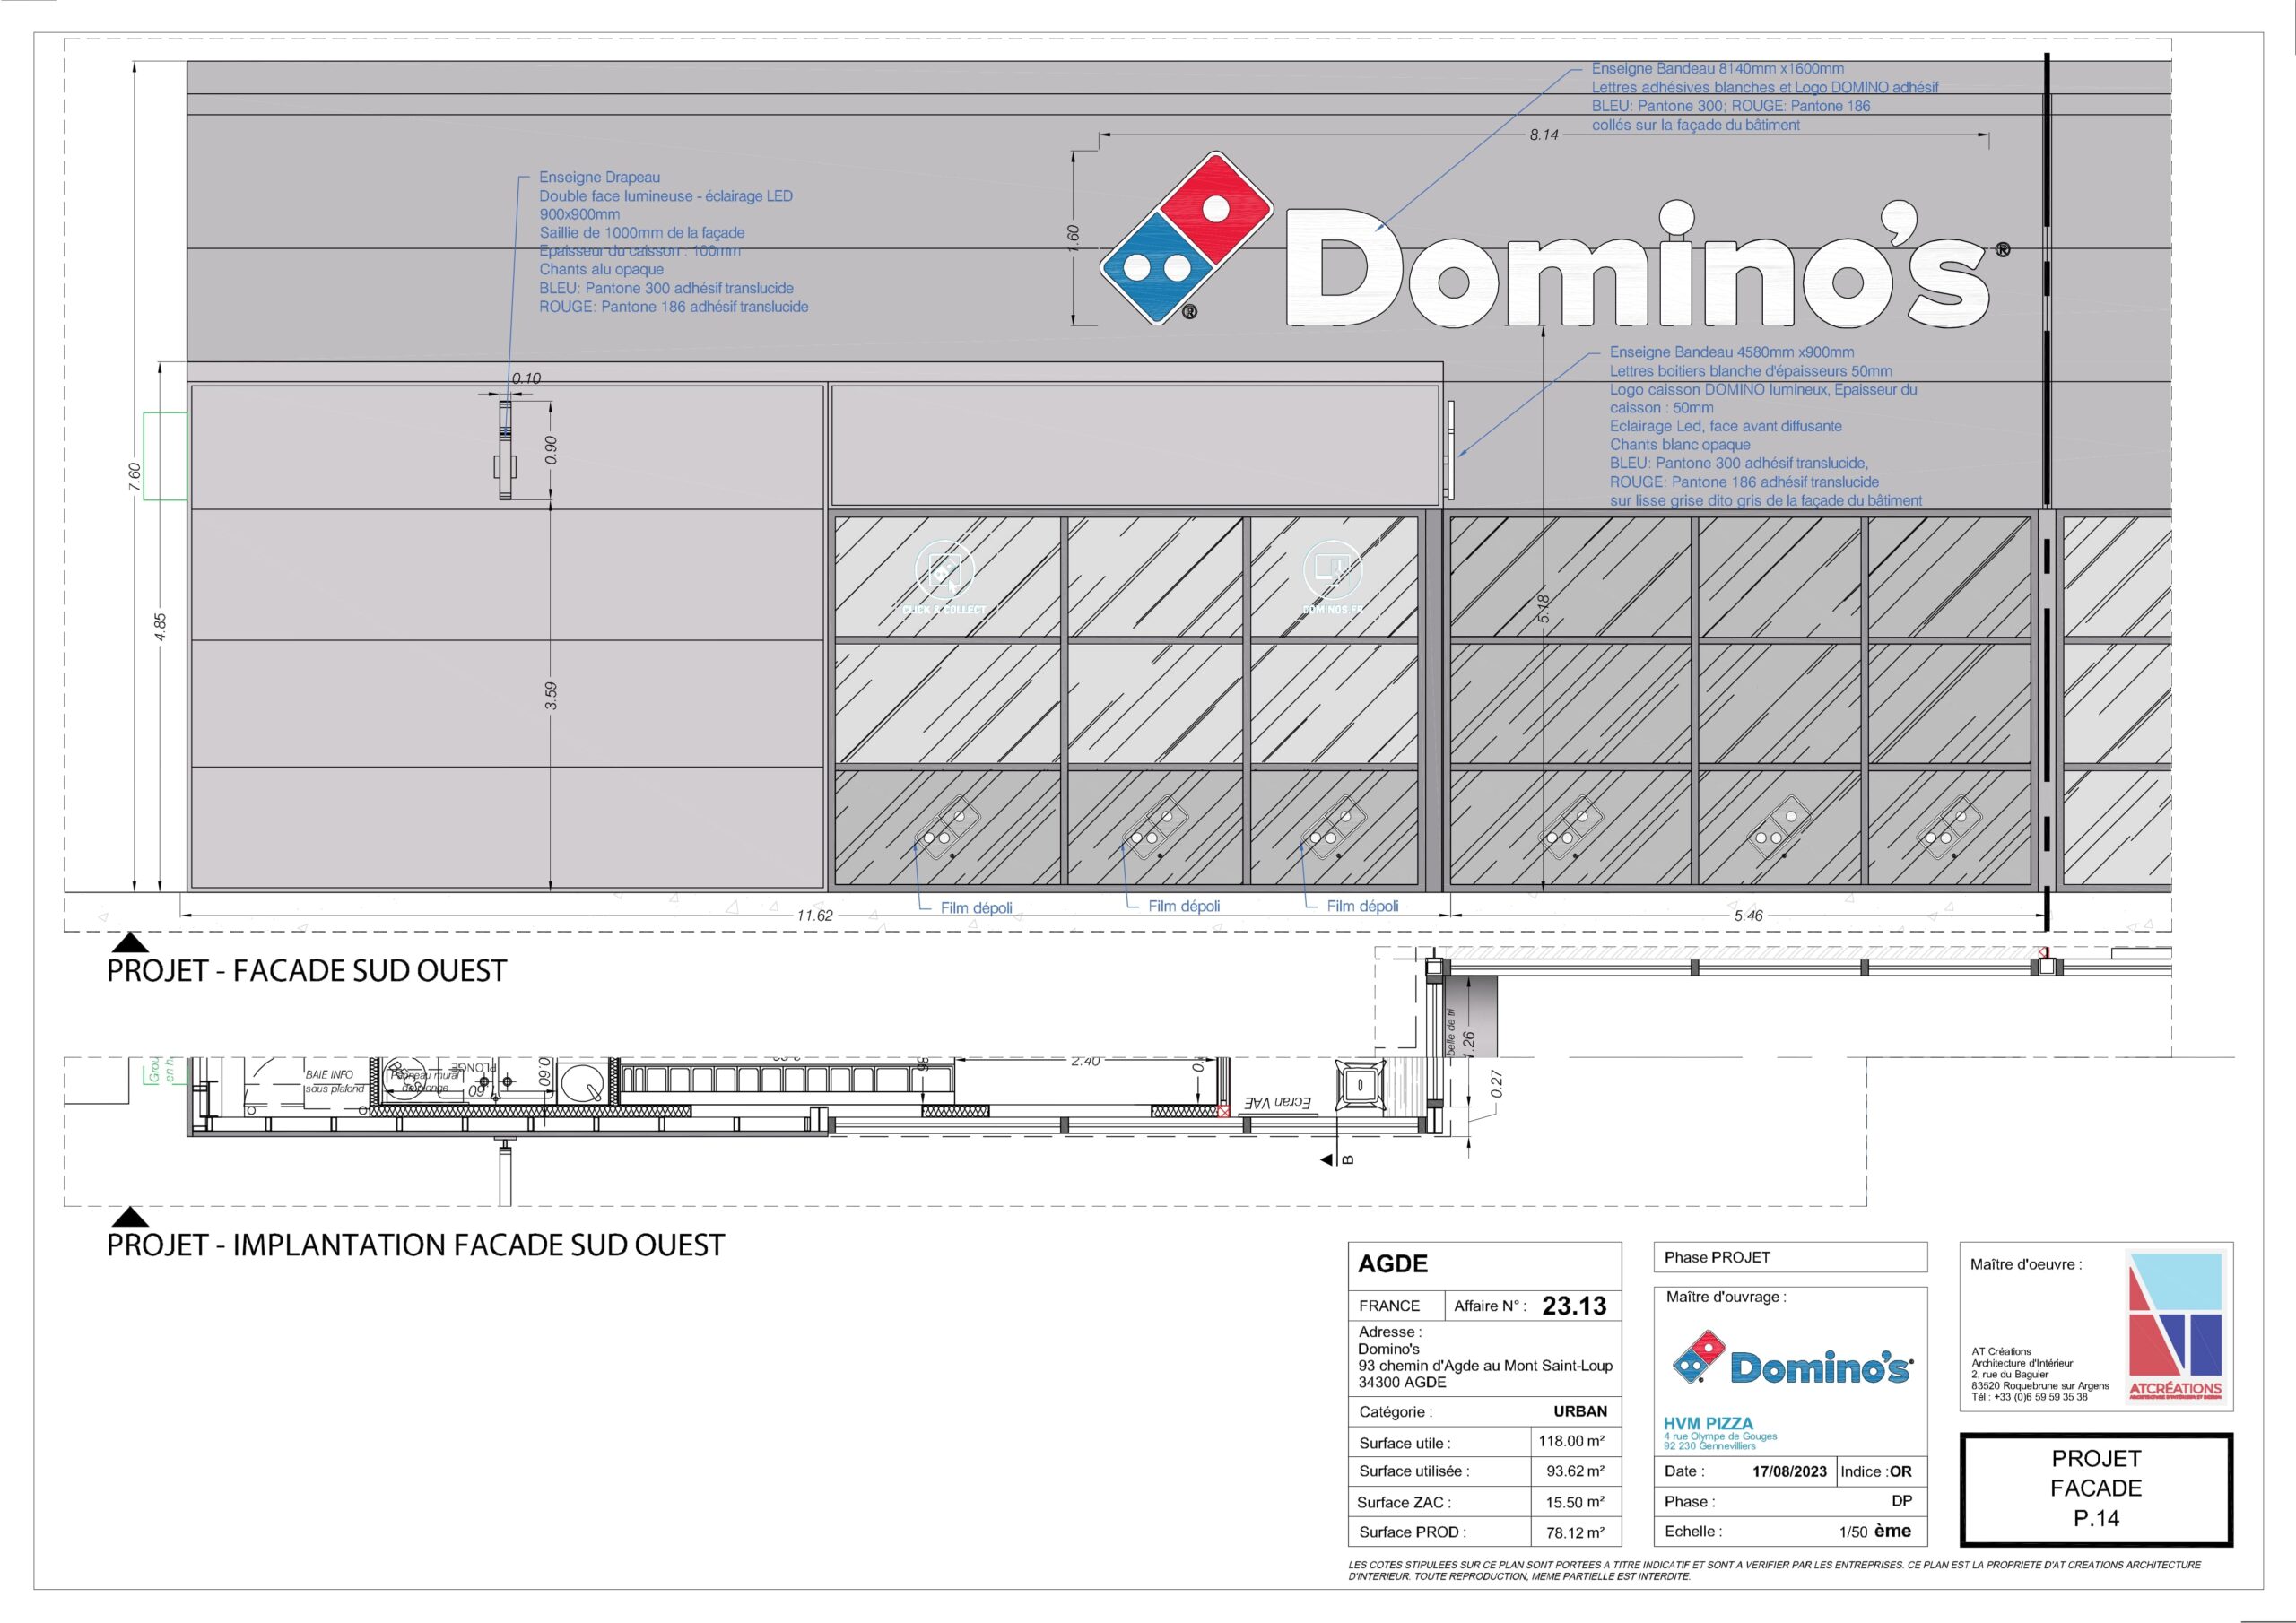Select the 'LES COTES STIPULEES' disclaimer footer
The width and height of the screenshot is (2296, 1623).
1774,1570
